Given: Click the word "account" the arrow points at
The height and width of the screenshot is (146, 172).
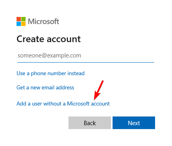Looking at the screenshot, I should (x=100, y=104).
